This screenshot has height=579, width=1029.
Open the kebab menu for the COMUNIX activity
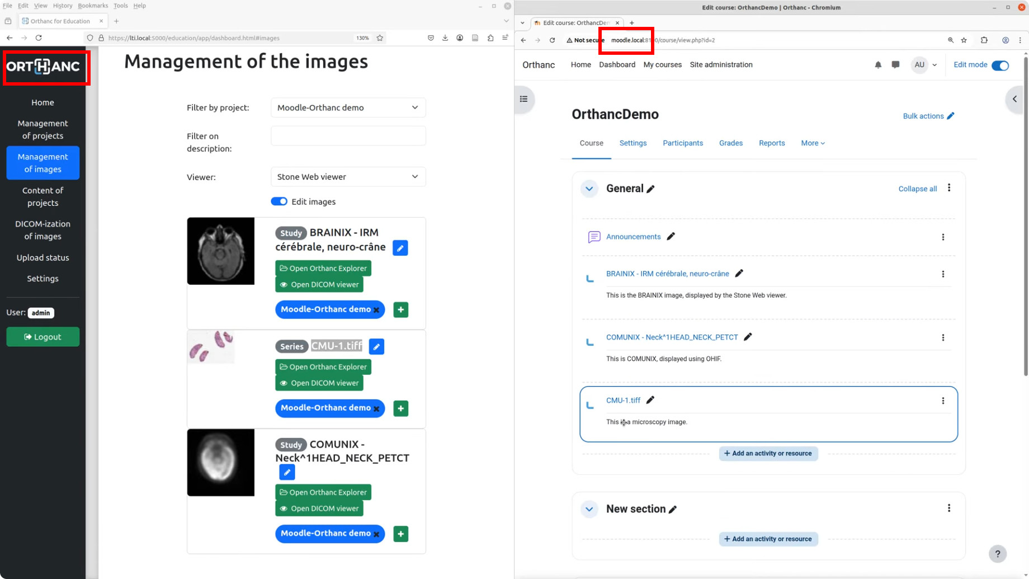coord(943,337)
